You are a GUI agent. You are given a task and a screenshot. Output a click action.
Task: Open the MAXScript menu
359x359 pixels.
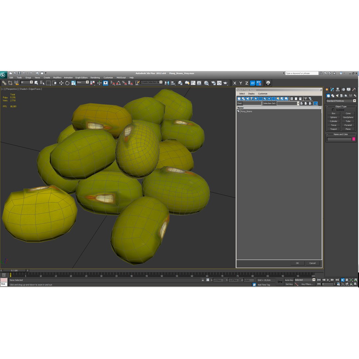(121, 77)
